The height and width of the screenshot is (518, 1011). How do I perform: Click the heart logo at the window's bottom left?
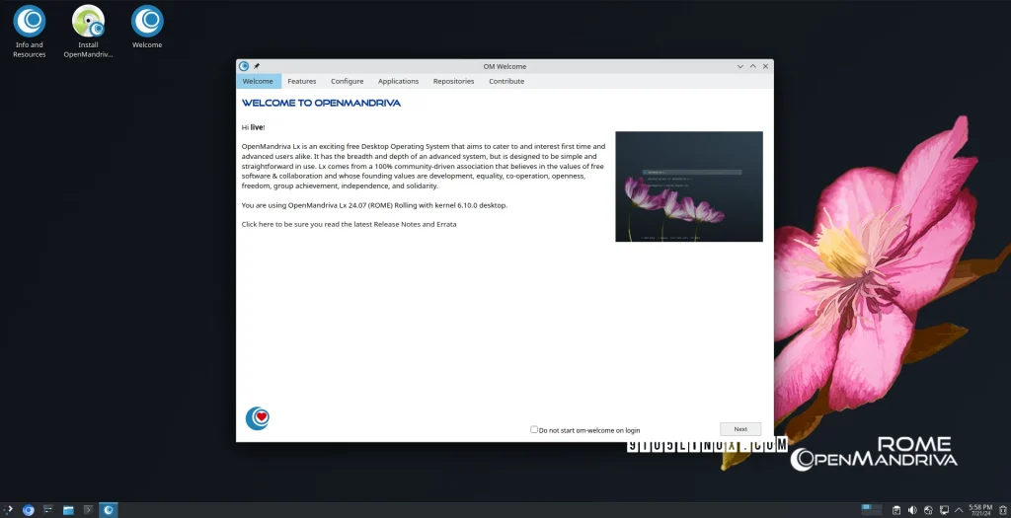tap(258, 418)
